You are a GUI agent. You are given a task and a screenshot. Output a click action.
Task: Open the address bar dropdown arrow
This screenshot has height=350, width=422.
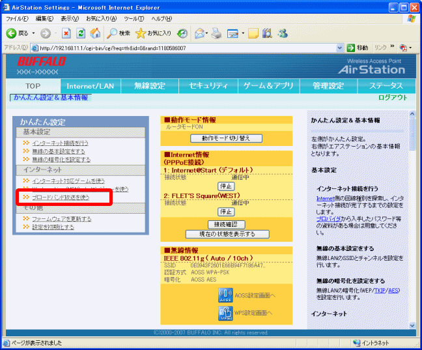point(340,48)
